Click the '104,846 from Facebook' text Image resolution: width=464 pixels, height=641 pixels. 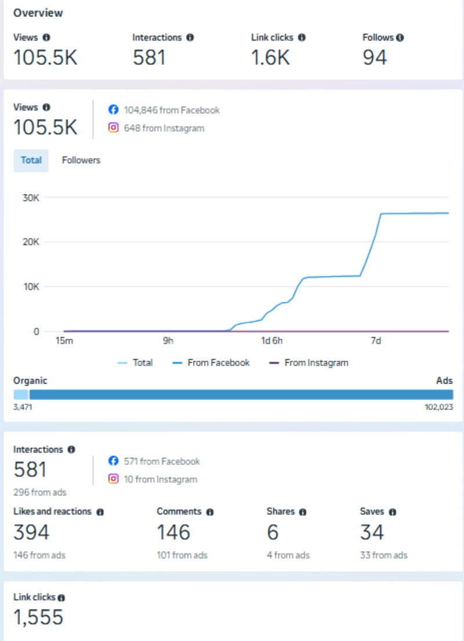172,110
